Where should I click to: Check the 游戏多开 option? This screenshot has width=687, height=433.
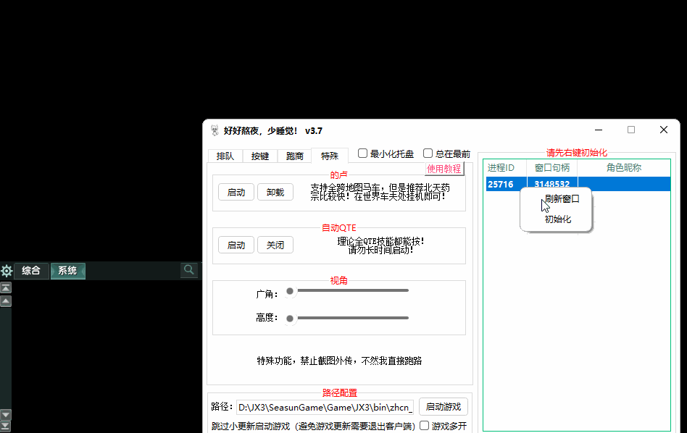click(424, 425)
